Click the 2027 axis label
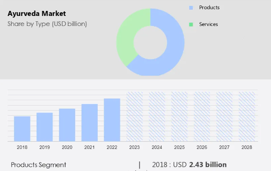271x171 pixels. [224, 148]
